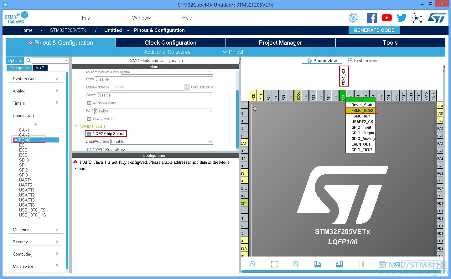Expand the Computing category
This screenshot has width=451, height=279.
36,254
